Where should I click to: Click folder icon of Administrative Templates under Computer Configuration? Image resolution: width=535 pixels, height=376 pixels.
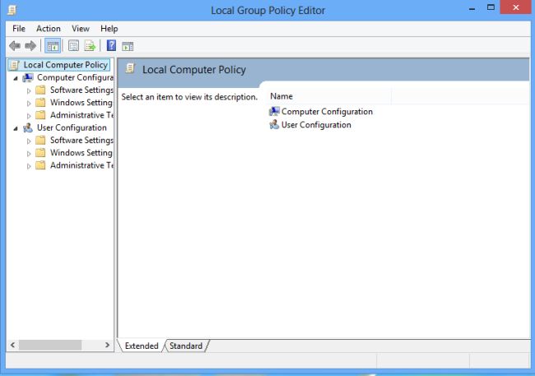[40, 115]
